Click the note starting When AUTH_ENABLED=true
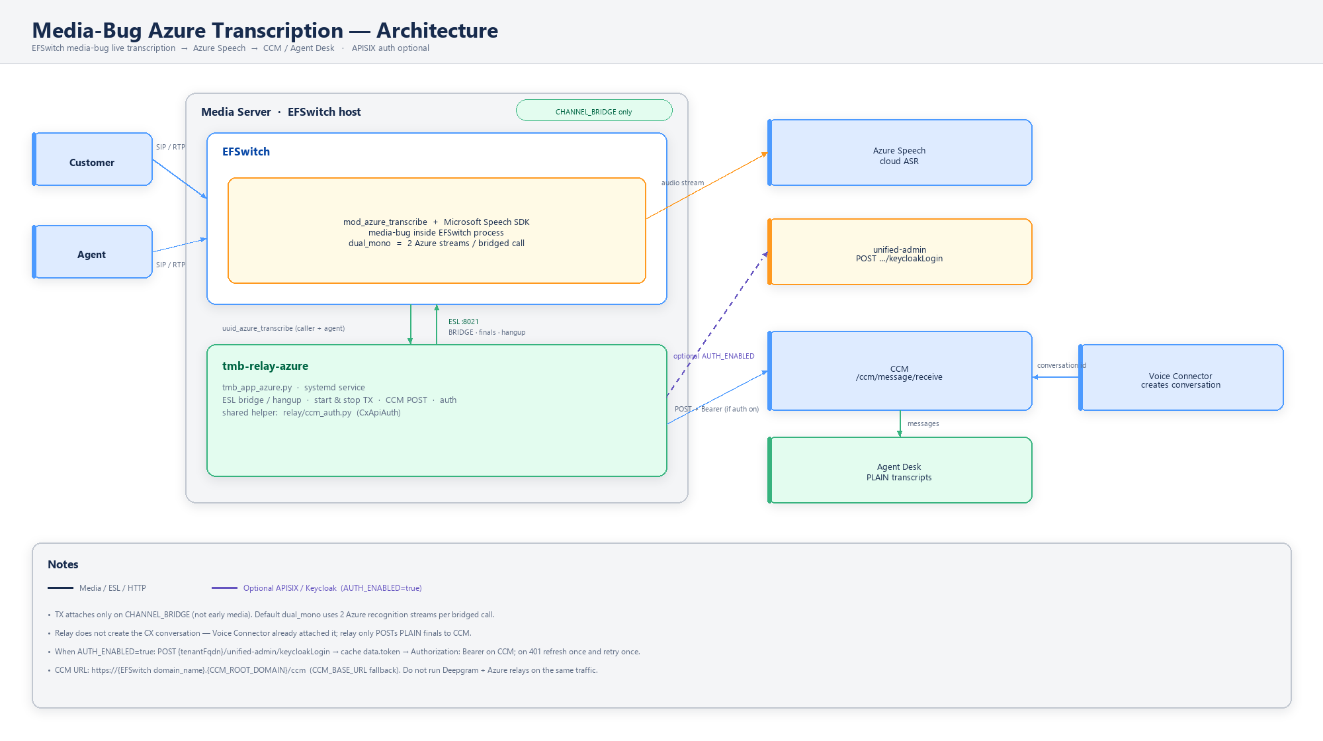This screenshot has width=1323, height=741. click(344, 652)
